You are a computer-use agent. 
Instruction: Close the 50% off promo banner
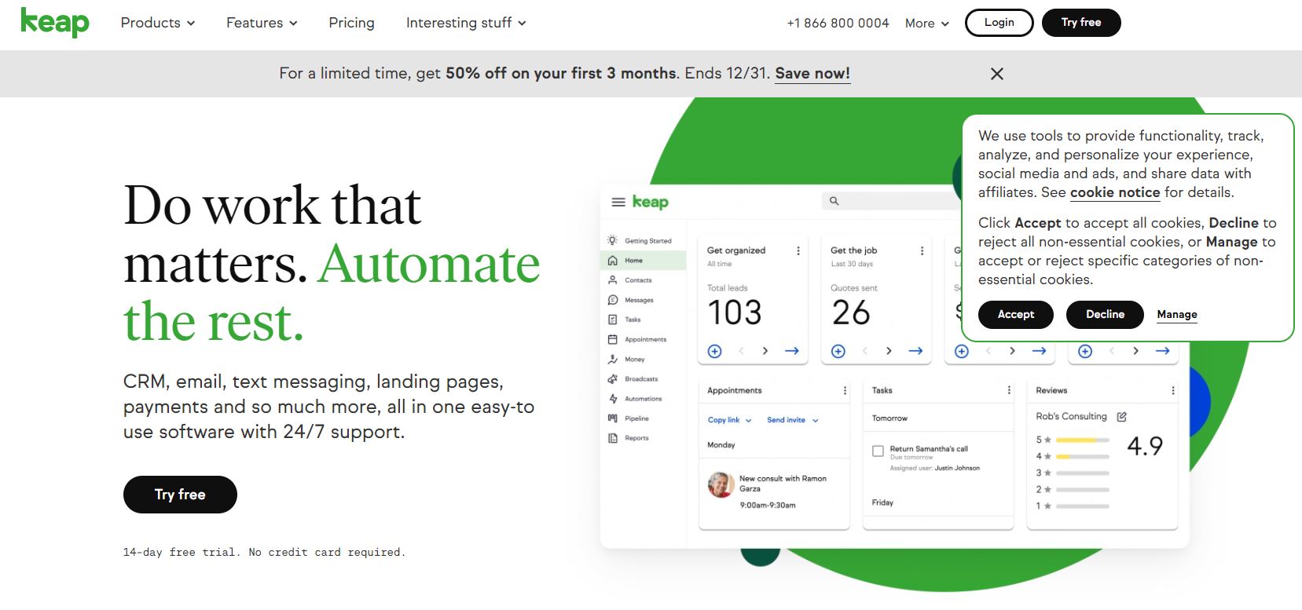997,74
